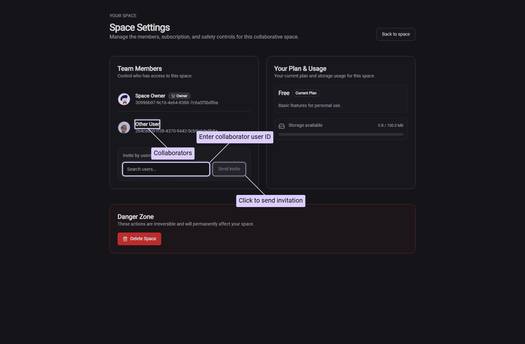The image size is (525, 344).
Task: Click the Space Owner name text
Action: [150, 96]
